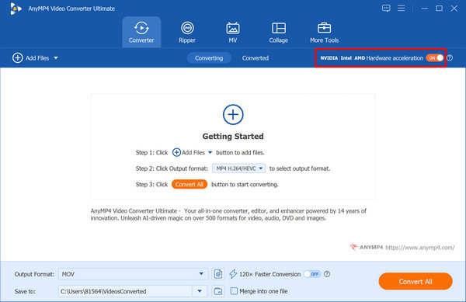466x302 pixels.
Task: Open the feedback chat icon in title bar
Action: point(386,9)
